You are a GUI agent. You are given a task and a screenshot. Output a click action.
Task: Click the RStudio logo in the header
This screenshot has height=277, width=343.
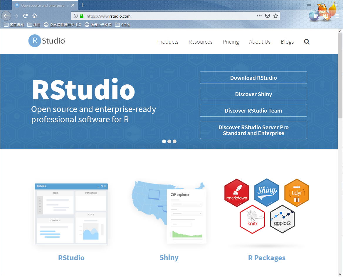46,41
